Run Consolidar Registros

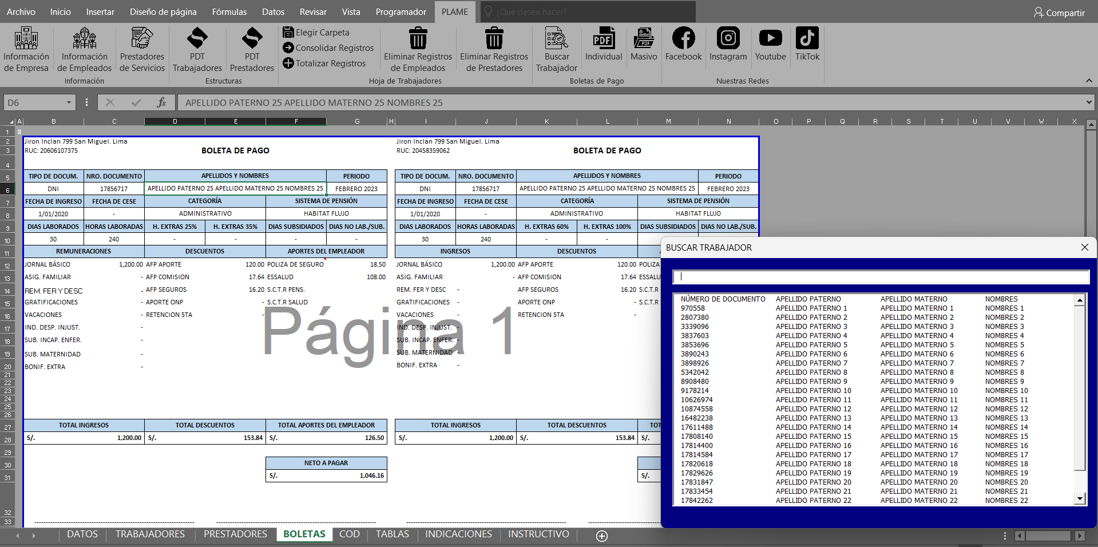point(328,48)
